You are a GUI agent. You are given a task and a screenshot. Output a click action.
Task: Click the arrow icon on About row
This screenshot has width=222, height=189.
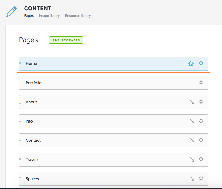192,102
